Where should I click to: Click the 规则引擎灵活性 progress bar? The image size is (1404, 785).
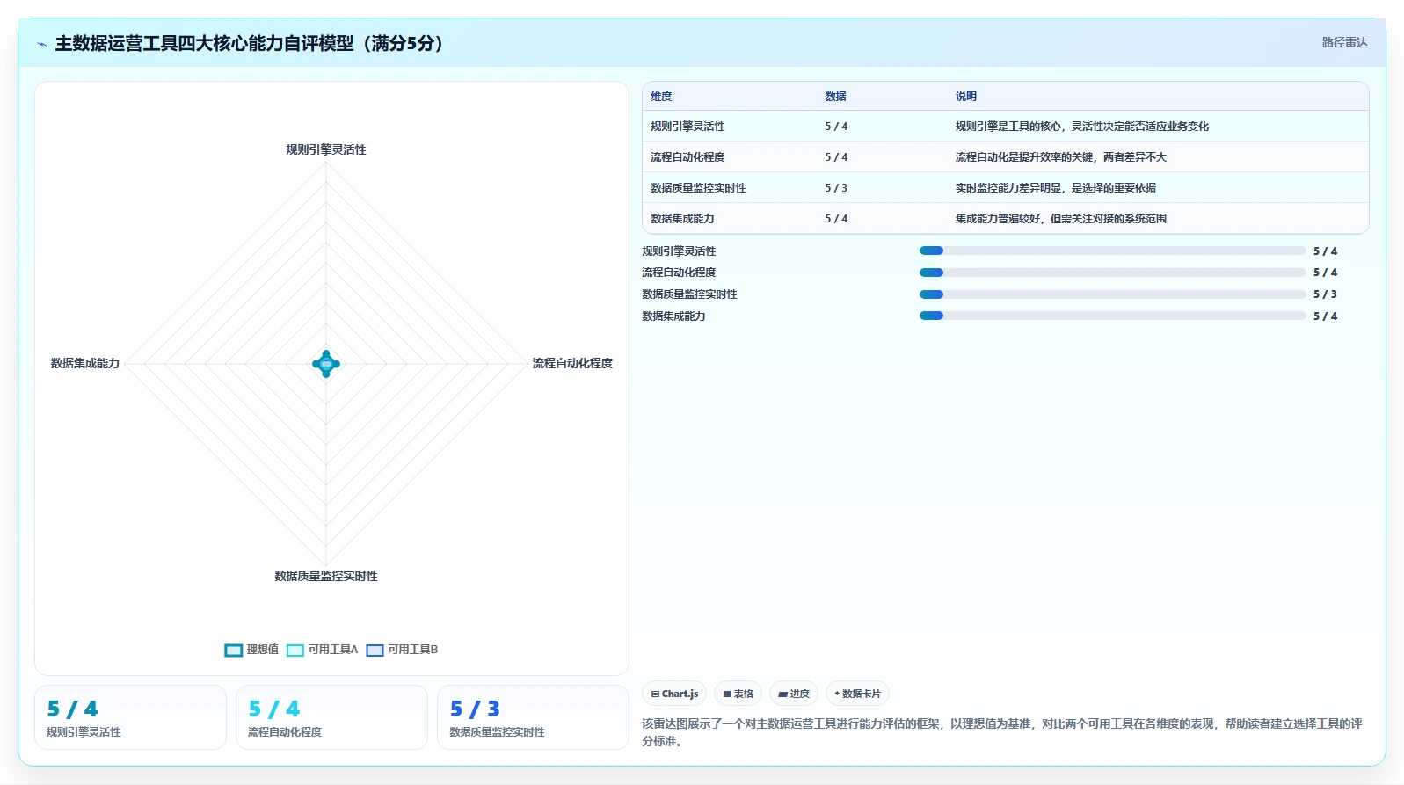(1112, 251)
